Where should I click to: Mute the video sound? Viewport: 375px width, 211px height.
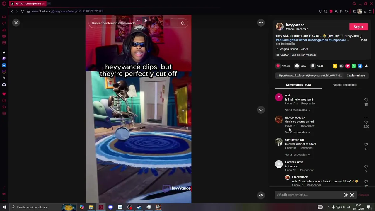pos(261,195)
